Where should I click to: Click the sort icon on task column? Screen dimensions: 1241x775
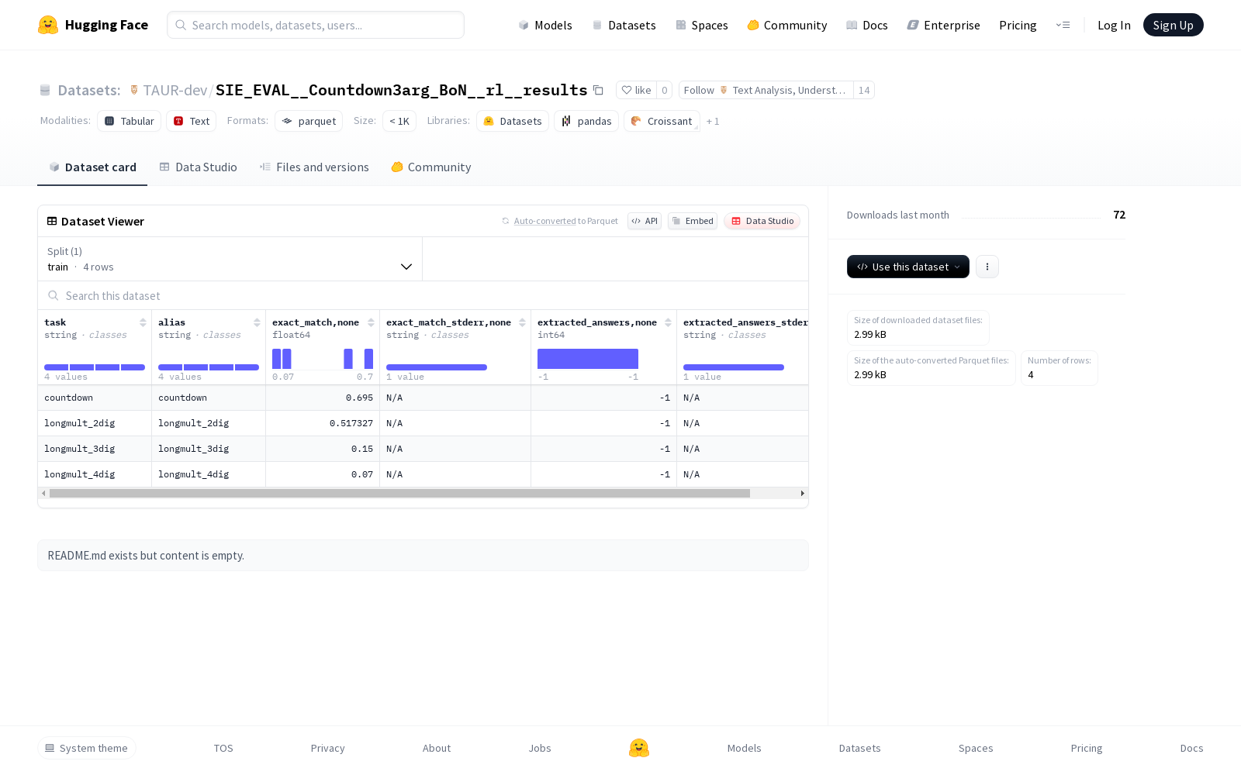coord(143,322)
